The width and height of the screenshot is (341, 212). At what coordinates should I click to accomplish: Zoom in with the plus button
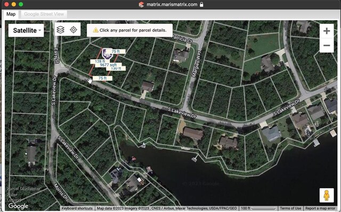coord(327,31)
